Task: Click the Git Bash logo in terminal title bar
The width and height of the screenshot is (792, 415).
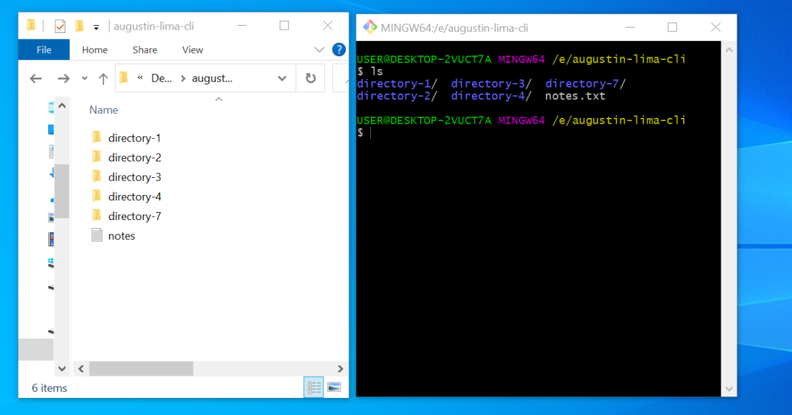Action: [x=370, y=27]
